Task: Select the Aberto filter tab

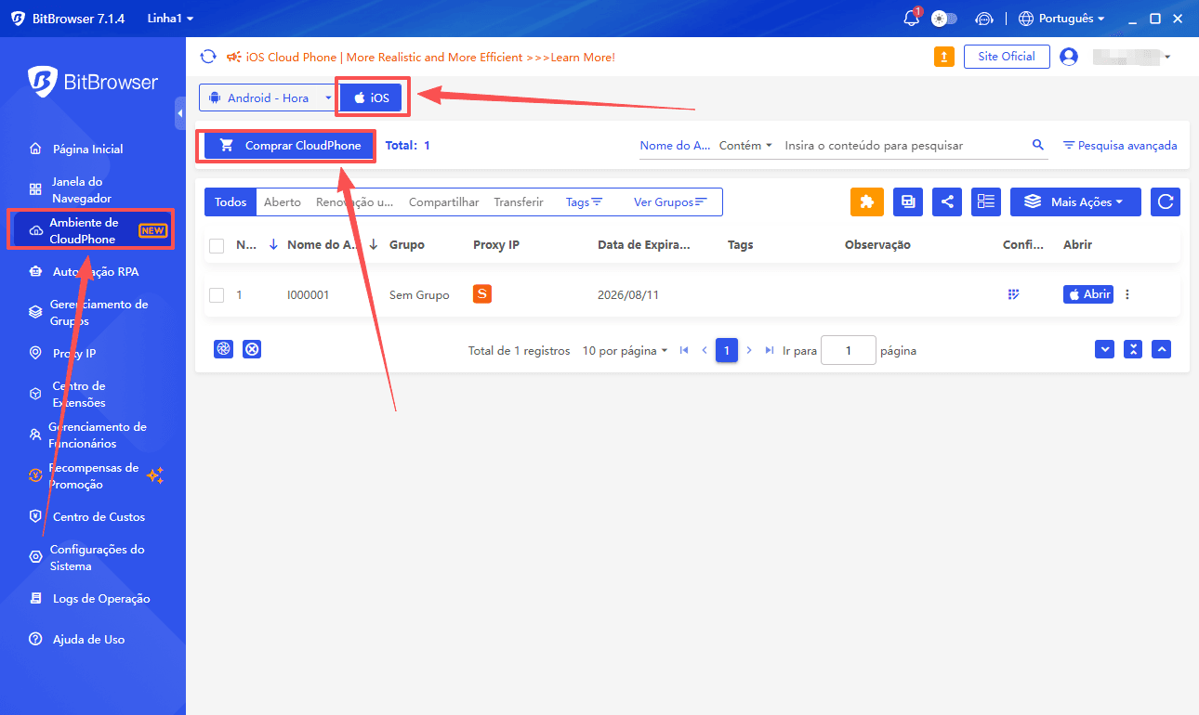Action: click(x=283, y=201)
